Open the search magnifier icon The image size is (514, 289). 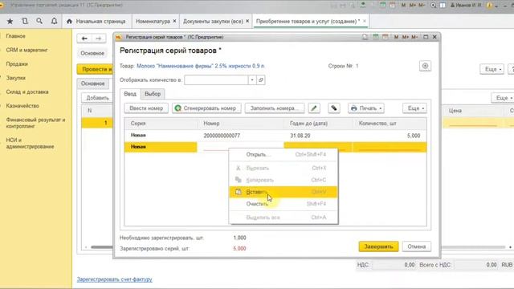point(39,22)
